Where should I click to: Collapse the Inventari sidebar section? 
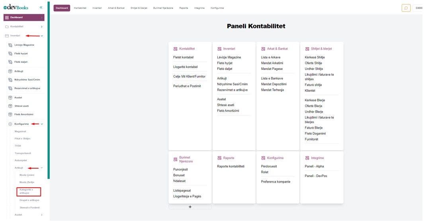[42, 36]
